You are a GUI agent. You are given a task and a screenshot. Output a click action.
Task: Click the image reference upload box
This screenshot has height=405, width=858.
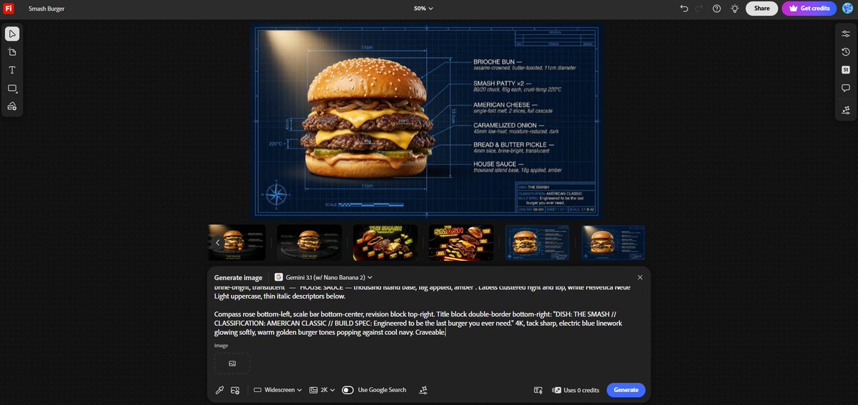point(232,364)
